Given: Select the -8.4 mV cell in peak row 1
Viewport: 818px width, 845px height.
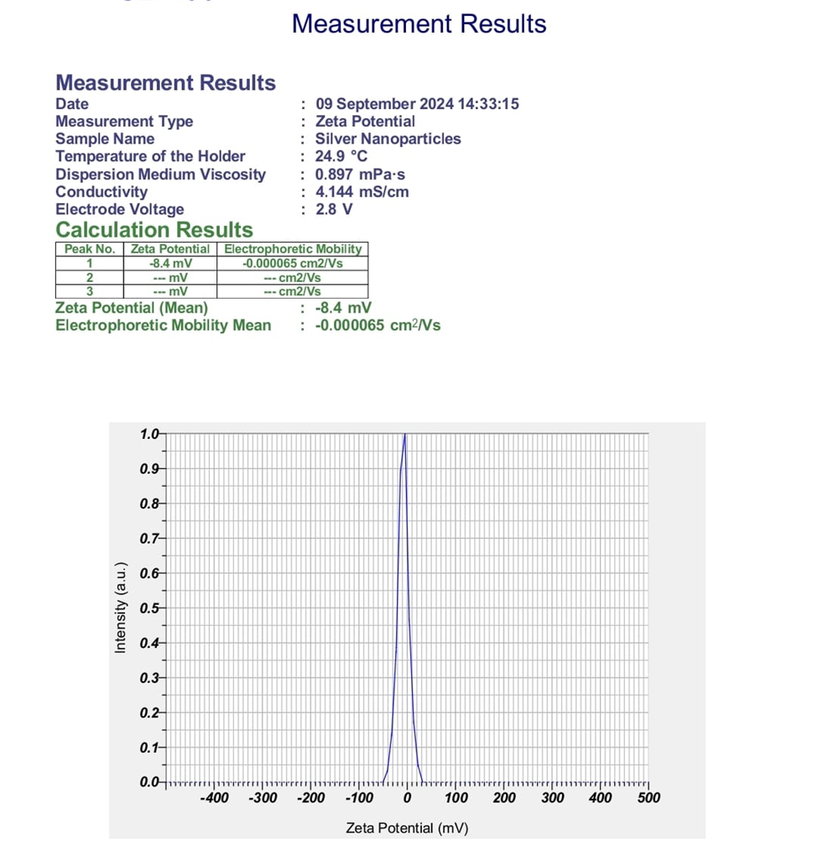Looking at the screenshot, I should 170,263.
